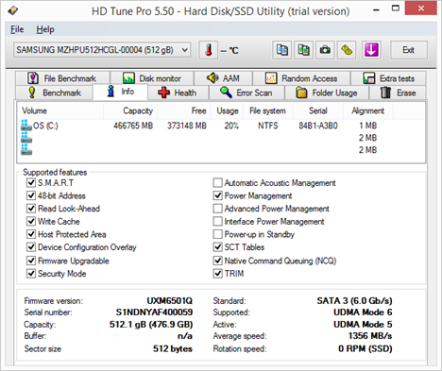Click the Volume column header
The width and height of the screenshot is (442, 371).
[60, 110]
